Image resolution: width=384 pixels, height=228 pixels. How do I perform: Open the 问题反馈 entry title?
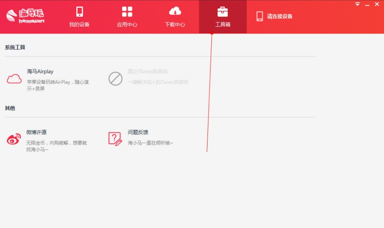138,132
